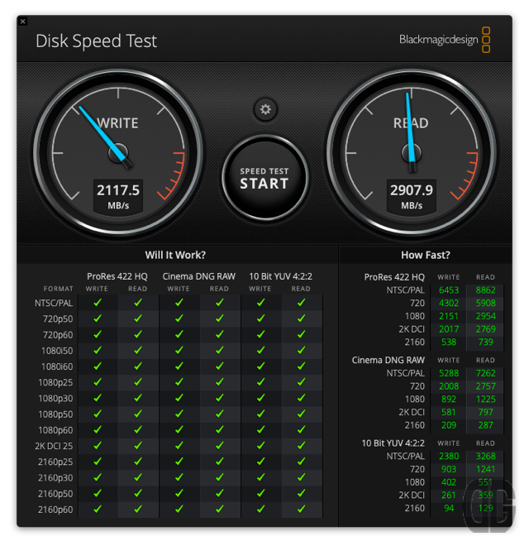Select the 2160p60 format row label
529x546 pixels.
(x=55, y=510)
